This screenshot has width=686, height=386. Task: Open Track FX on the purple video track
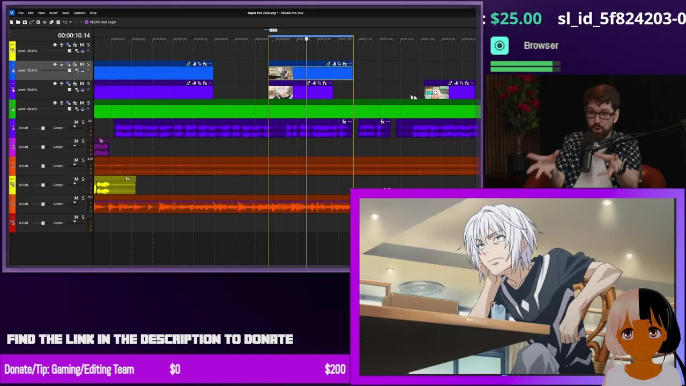pos(75,84)
